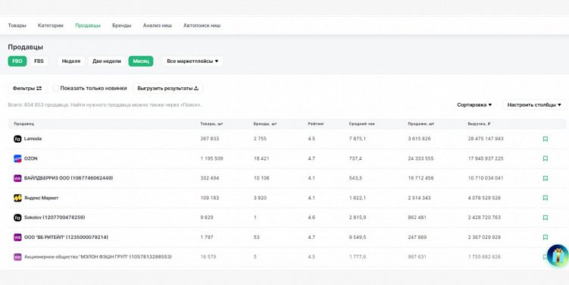Click Яндекс Маркет average check 1 622,1

click(358, 198)
